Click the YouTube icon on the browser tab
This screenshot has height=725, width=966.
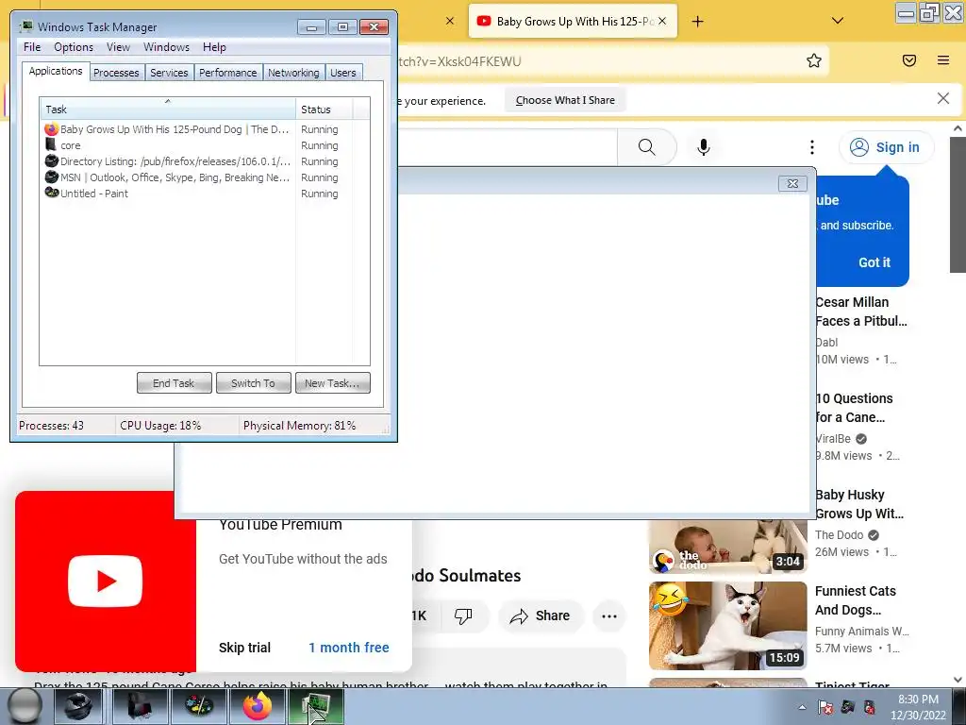pyautogui.click(x=484, y=21)
